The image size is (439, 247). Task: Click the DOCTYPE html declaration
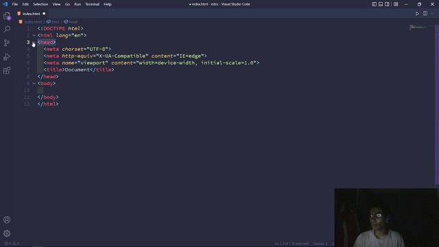pyautogui.click(x=60, y=29)
